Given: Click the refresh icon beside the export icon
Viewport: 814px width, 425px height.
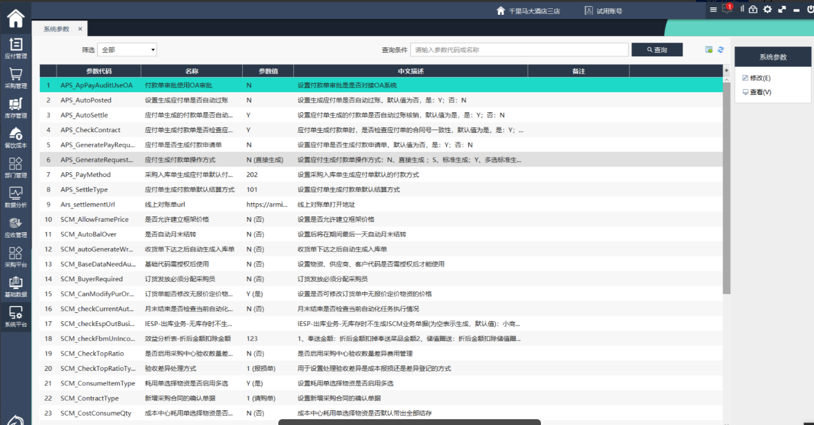Looking at the screenshot, I should (721, 50).
